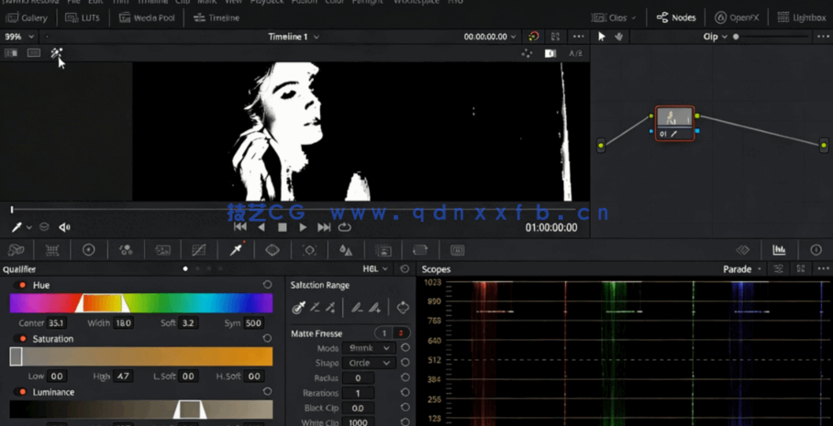Image resolution: width=833 pixels, height=426 pixels.
Task: Open the Camera Raw palette
Action: coord(16,250)
